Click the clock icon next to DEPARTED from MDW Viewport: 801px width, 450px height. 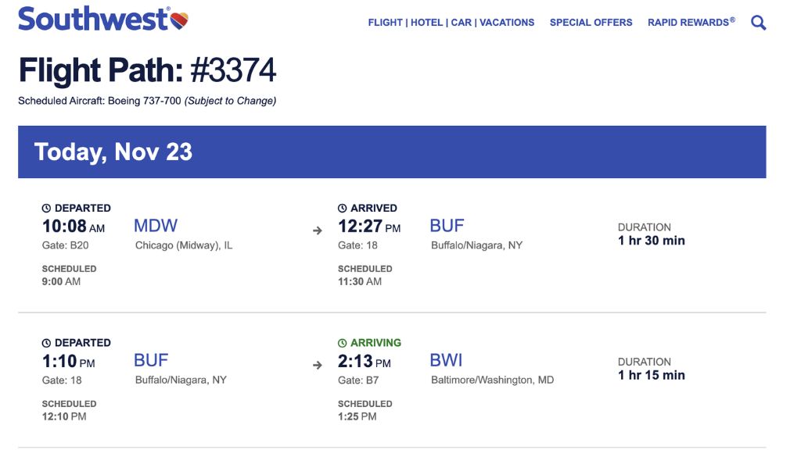[x=48, y=207]
